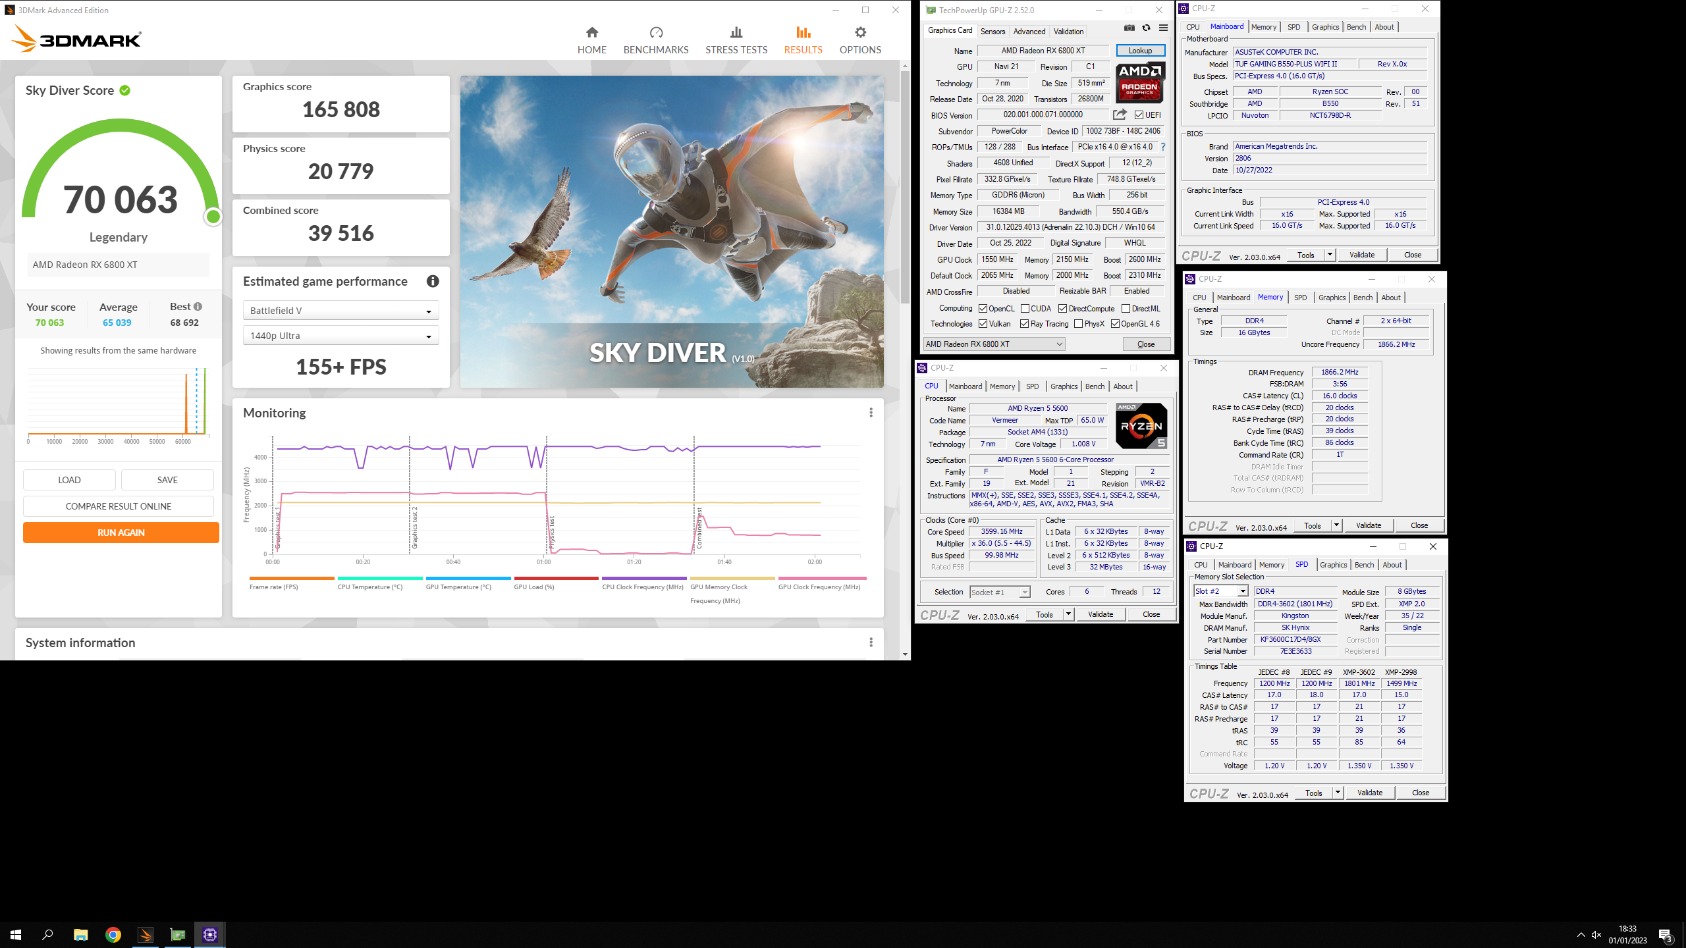The image size is (1686, 948).
Task: Click the Best score info icon
Action: click(198, 307)
